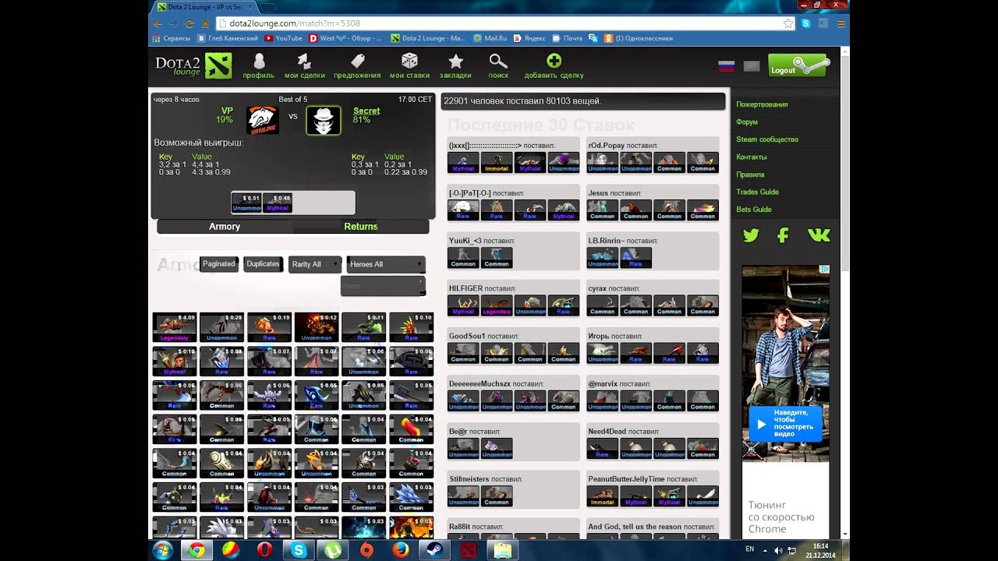This screenshot has width=998, height=561.
Task: Open YouTube bookmark in bookmarks bar
Action: click(x=284, y=38)
